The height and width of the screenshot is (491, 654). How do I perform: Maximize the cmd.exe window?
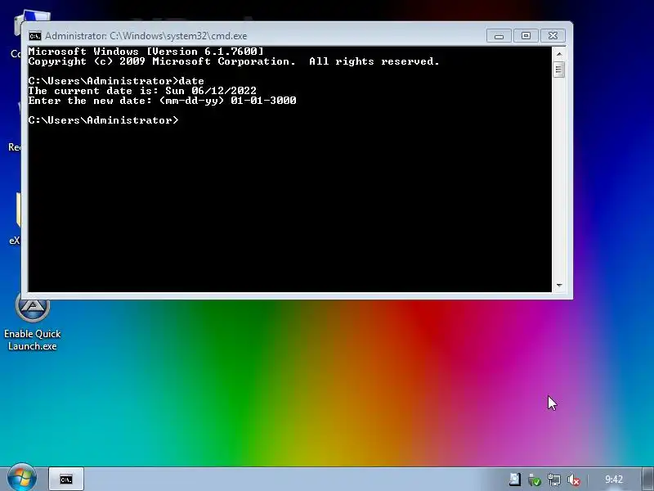coord(526,36)
